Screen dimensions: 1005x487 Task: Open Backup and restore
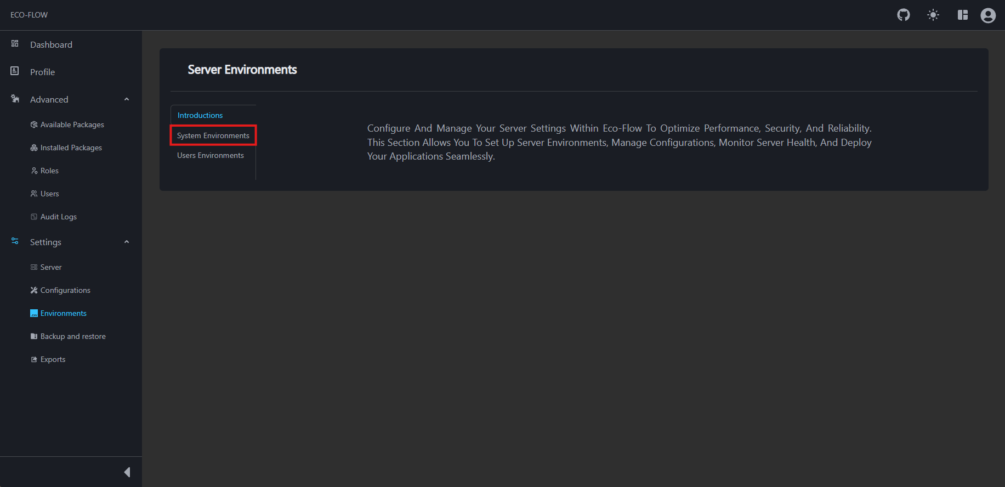click(x=73, y=336)
